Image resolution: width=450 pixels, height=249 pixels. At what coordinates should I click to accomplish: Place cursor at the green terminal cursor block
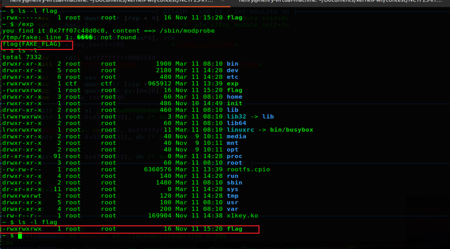pyautogui.click(x=20, y=235)
